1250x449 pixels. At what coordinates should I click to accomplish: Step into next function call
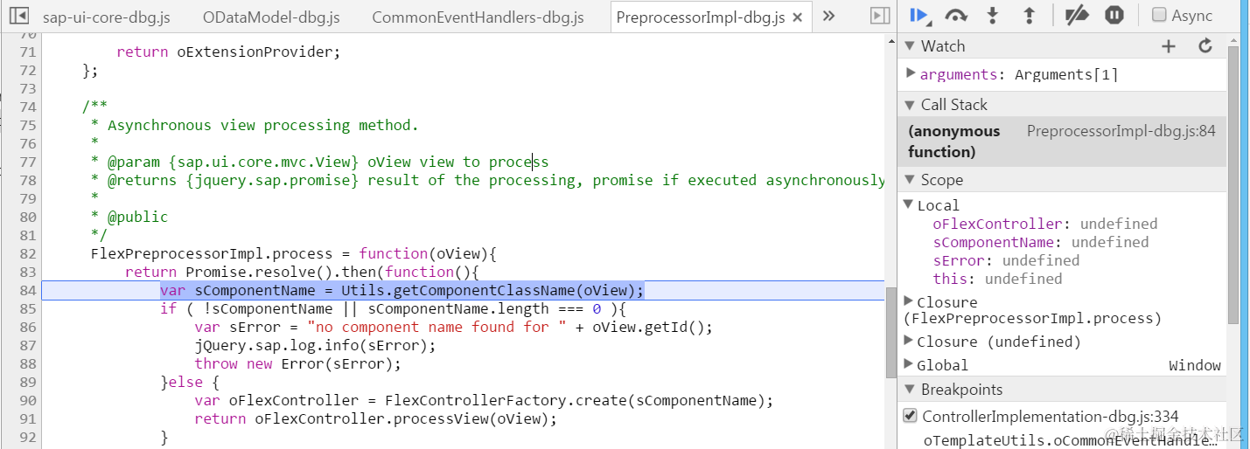coord(993,15)
